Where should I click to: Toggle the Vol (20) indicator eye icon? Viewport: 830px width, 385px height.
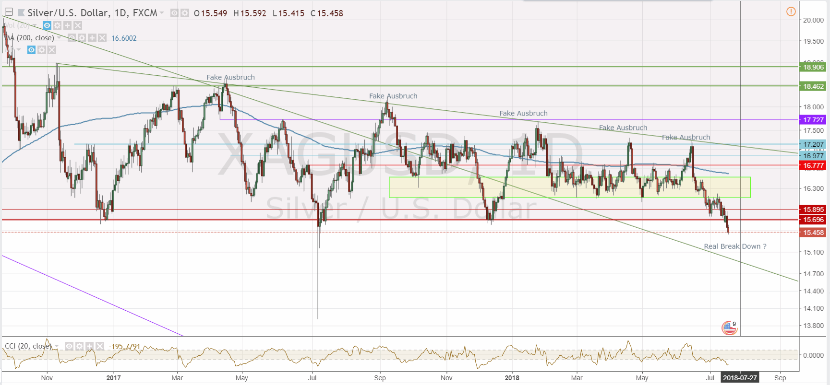click(47, 25)
